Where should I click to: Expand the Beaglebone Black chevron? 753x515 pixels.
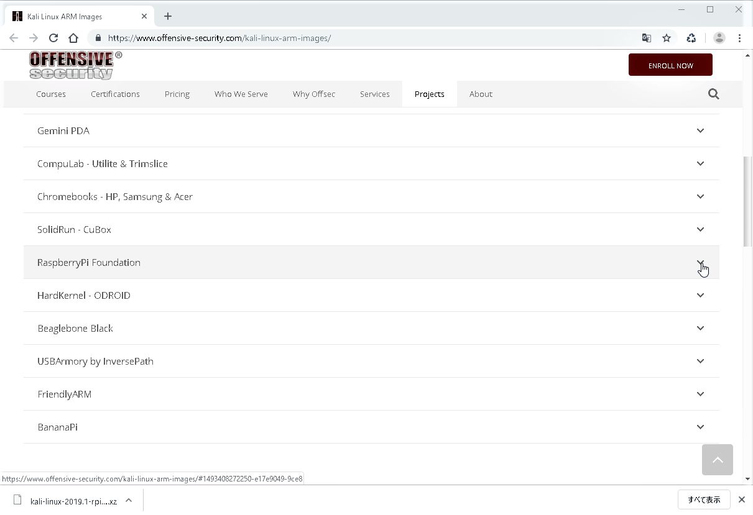[700, 328]
